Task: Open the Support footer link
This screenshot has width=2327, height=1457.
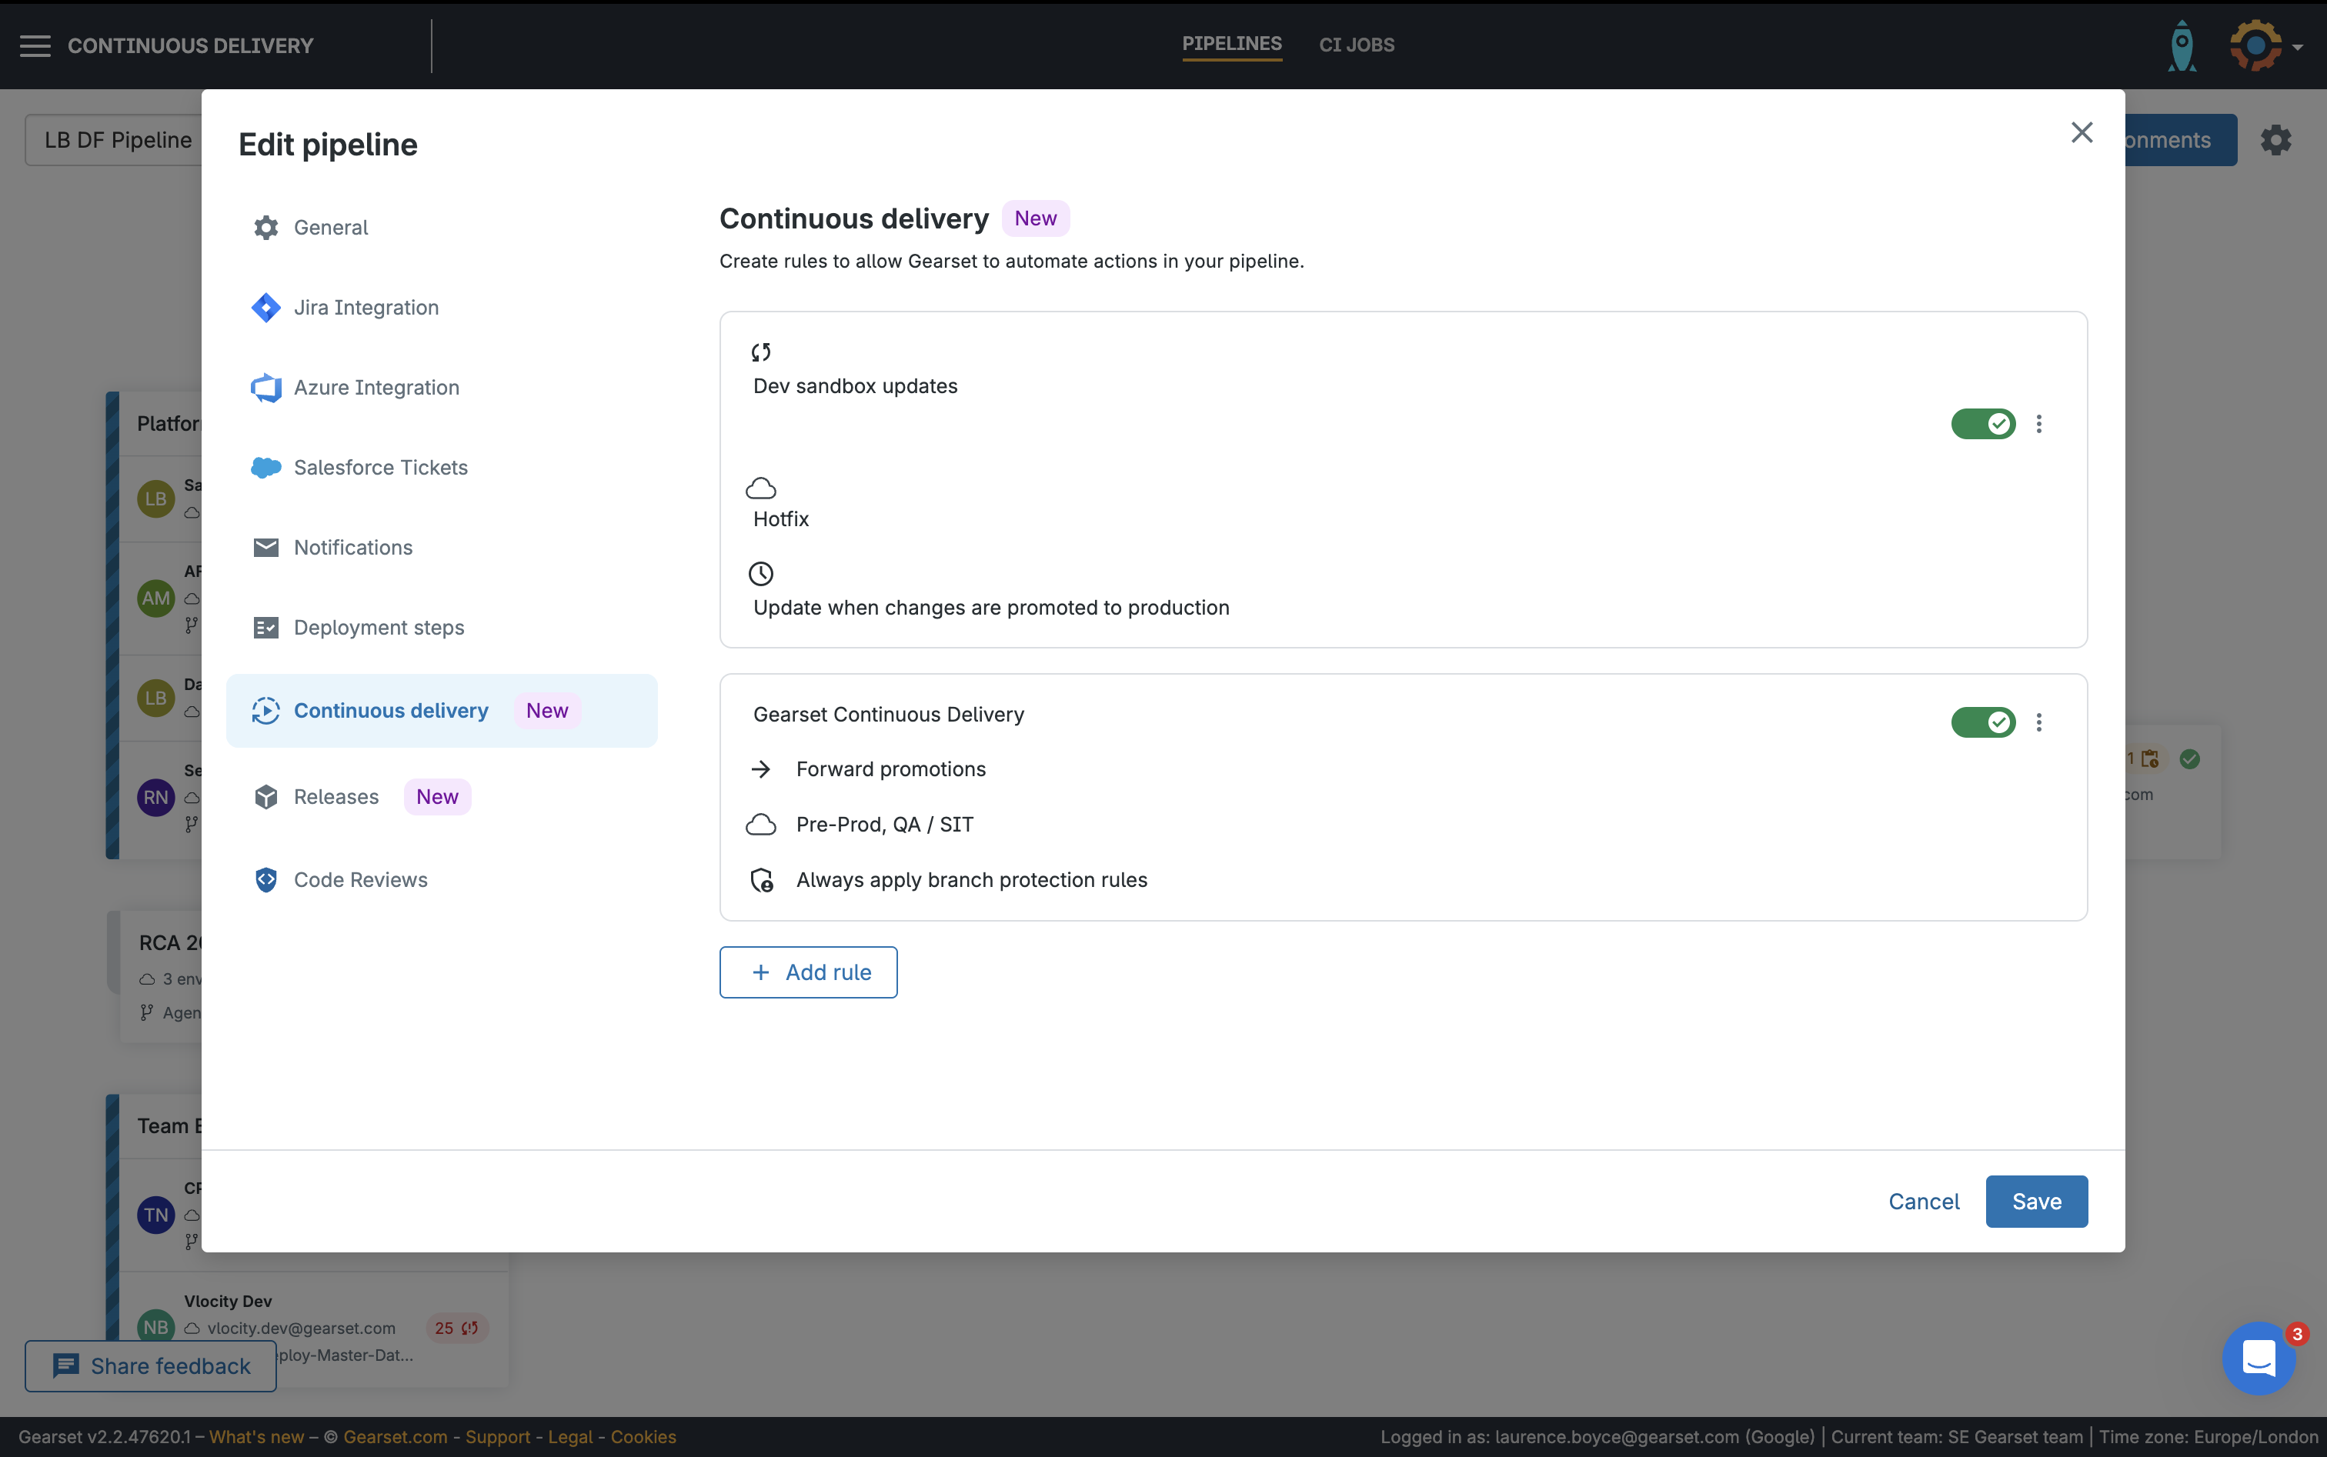Action: coord(497,1437)
